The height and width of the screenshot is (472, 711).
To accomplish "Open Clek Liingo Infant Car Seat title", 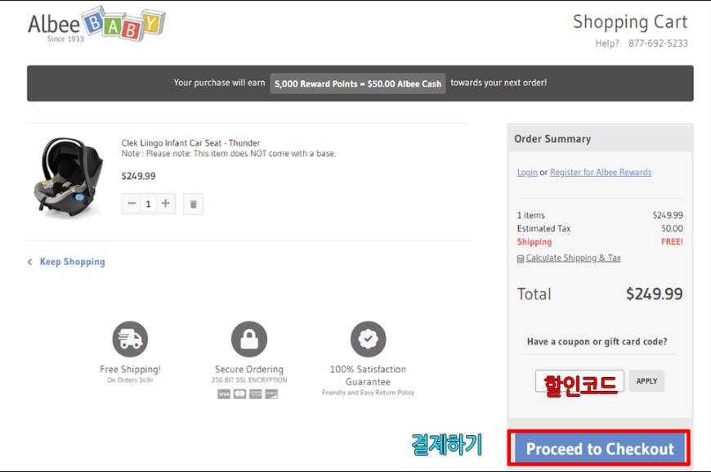I will pyautogui.click(x=190, y=143).
